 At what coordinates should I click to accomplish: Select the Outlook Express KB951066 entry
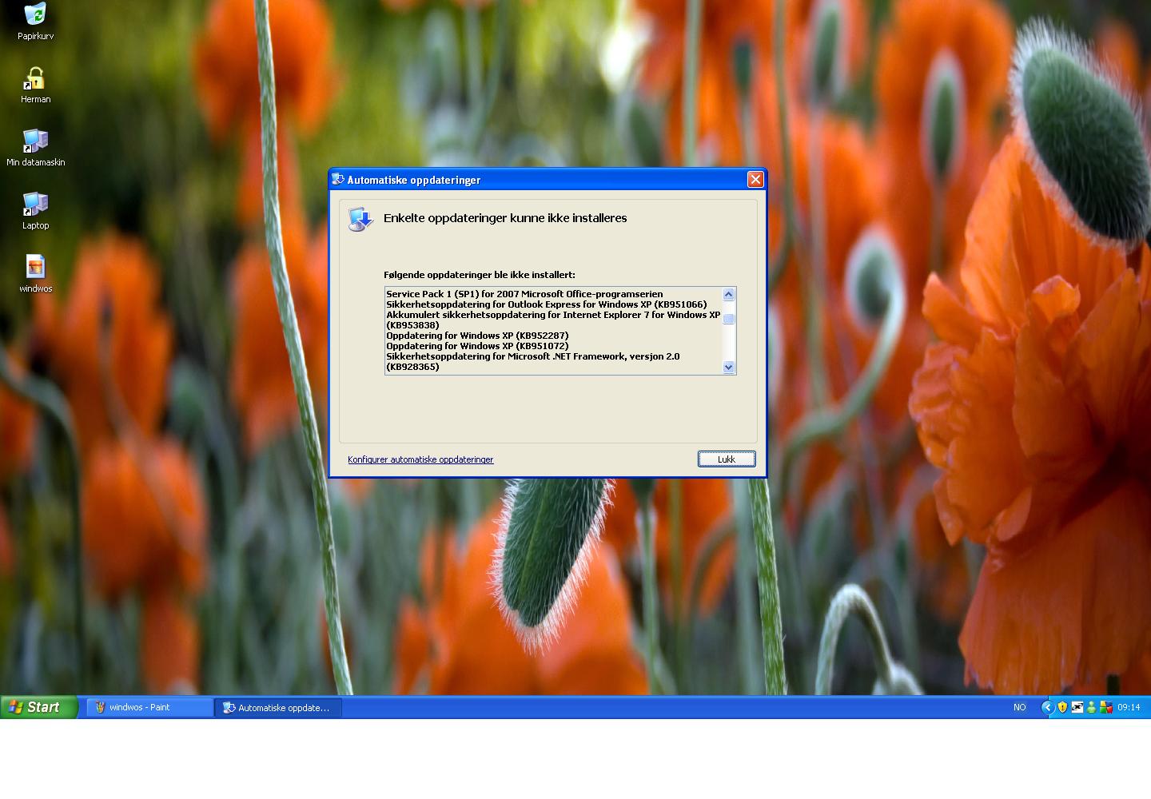pos(547,304)
